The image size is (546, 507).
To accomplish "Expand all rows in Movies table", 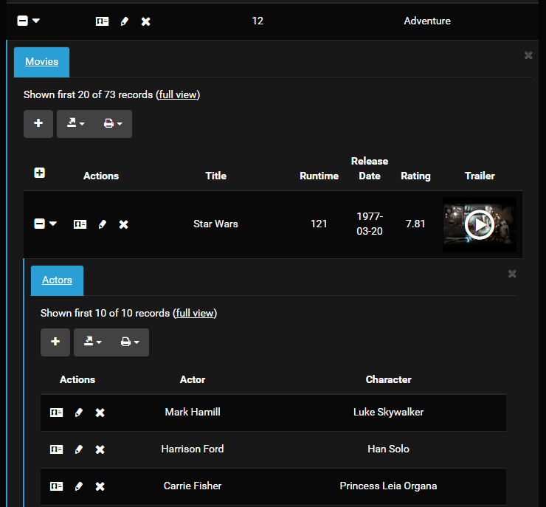I will coord(40,173).
